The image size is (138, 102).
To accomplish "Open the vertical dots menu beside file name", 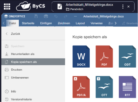I will click(x=123, y=7).
